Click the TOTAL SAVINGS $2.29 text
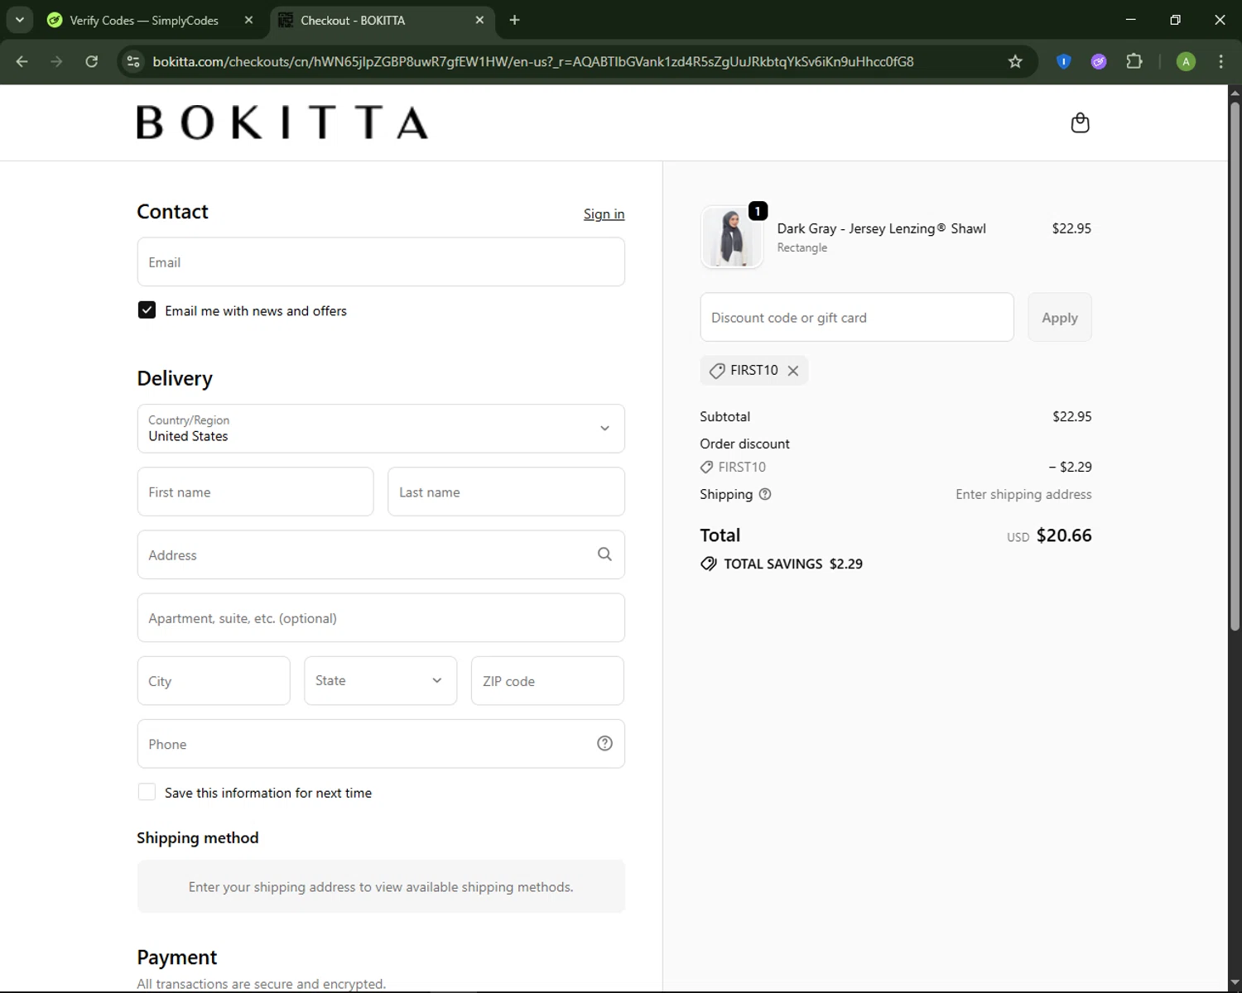The image size is (1242, 993). click(793, 564)
